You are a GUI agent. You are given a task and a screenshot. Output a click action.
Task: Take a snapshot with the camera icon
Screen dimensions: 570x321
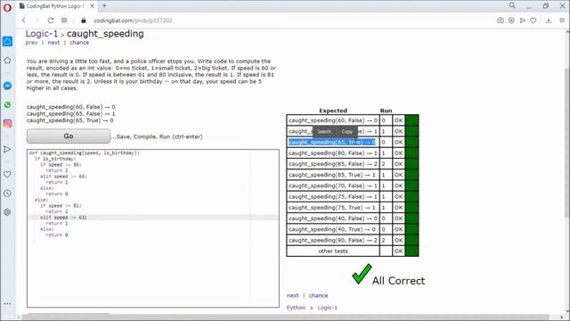(501, 21)
